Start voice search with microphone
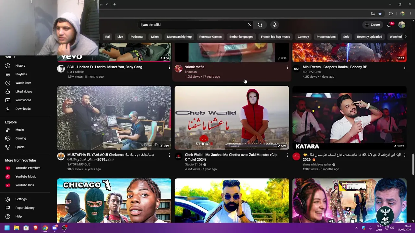The height and width of the screenshot is (233, 415). pos(275,25)
